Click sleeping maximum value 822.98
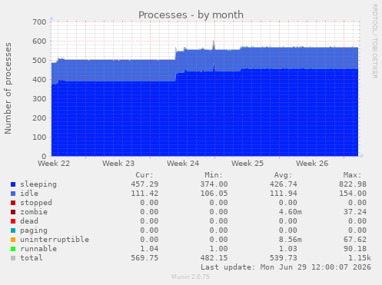 [x=353, y=184]
